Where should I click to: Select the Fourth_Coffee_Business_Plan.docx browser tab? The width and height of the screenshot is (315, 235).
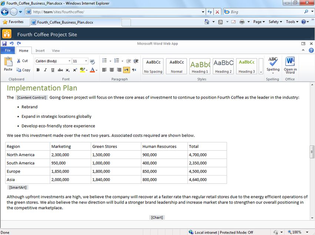click(76, 22)
